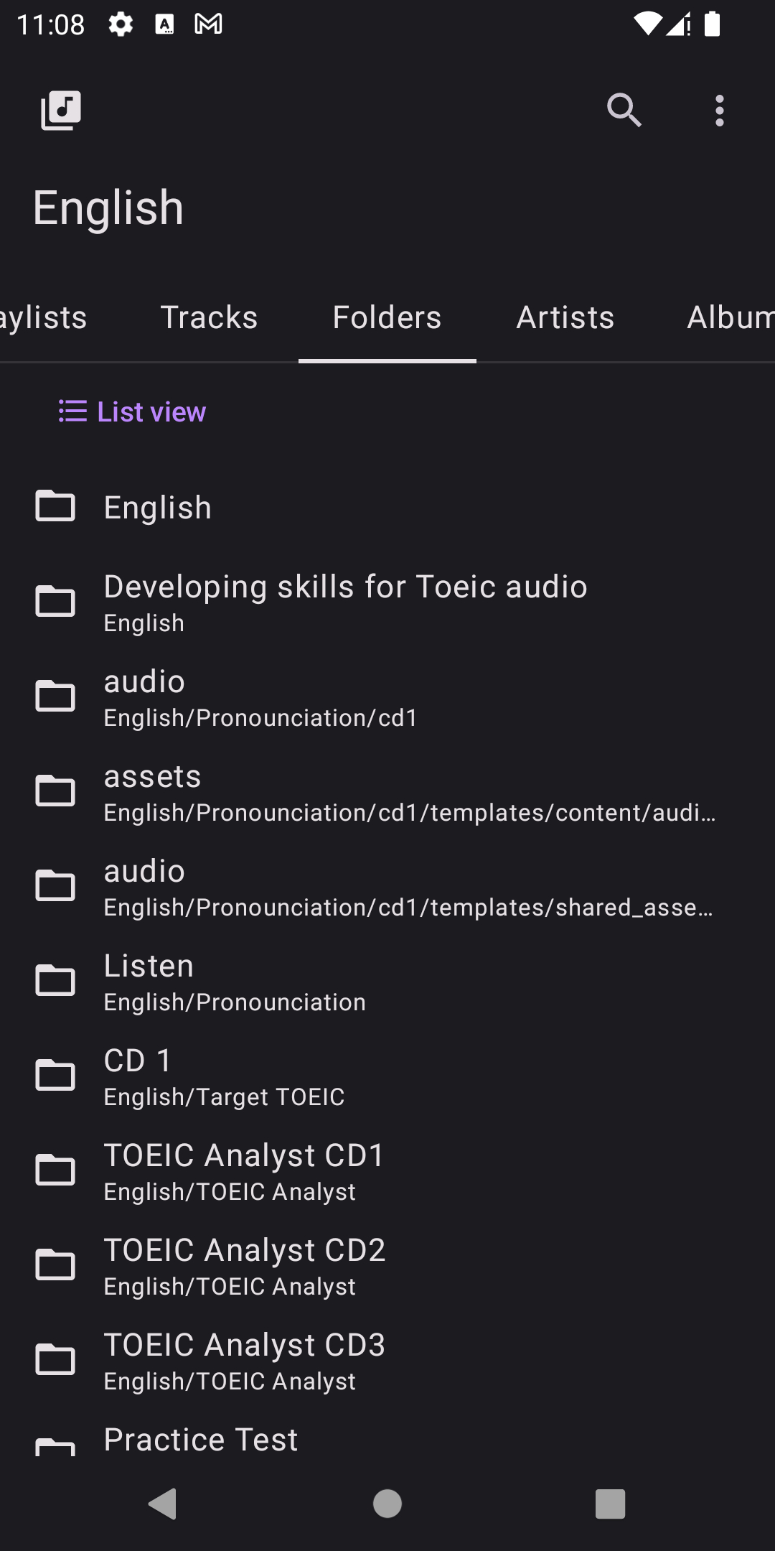Tap folder icon beside TOEIC Analyst CD1
The image size is (775, 1551).
coord(55,1170)
